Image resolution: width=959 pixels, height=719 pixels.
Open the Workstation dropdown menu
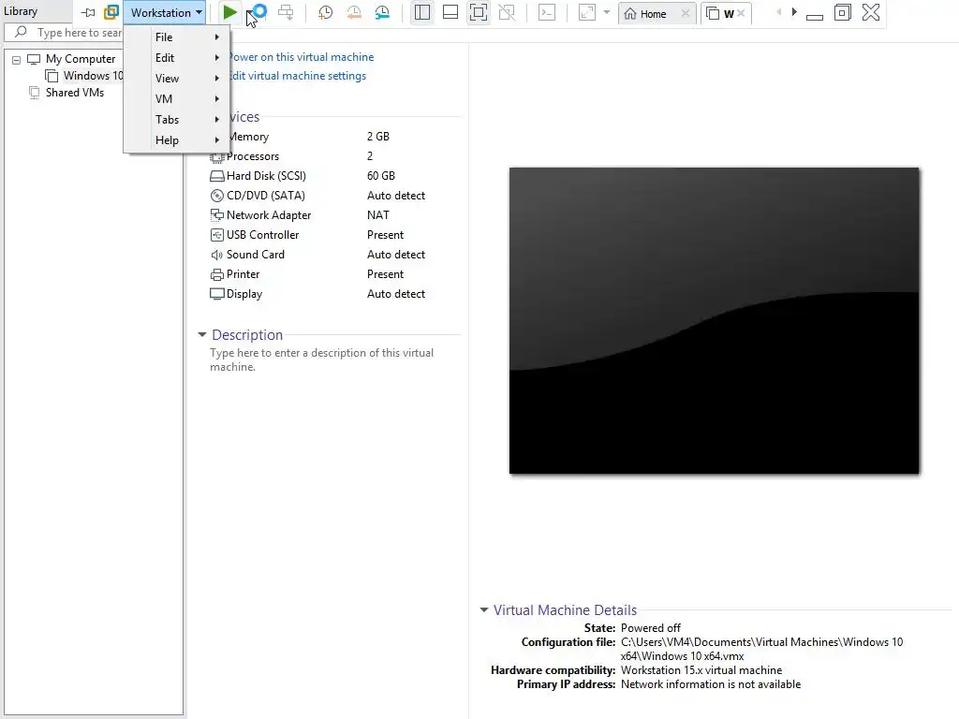pos(166,12)
